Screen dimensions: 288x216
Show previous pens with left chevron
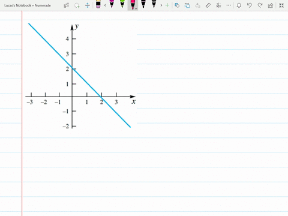[x=105, y=5]
